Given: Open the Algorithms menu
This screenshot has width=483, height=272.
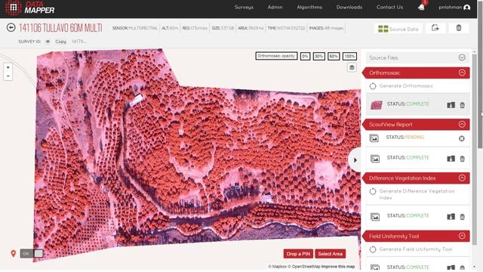Looking at the screenshot, I should tap(309, 7).
